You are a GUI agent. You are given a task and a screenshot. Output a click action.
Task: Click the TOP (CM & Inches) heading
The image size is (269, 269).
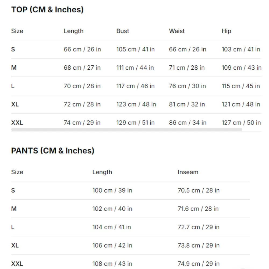[47, 10]
